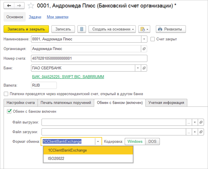The height and width of the screenshot is (169, 208).
Task: Click the Записать и закрыть button
Action: 26,29
